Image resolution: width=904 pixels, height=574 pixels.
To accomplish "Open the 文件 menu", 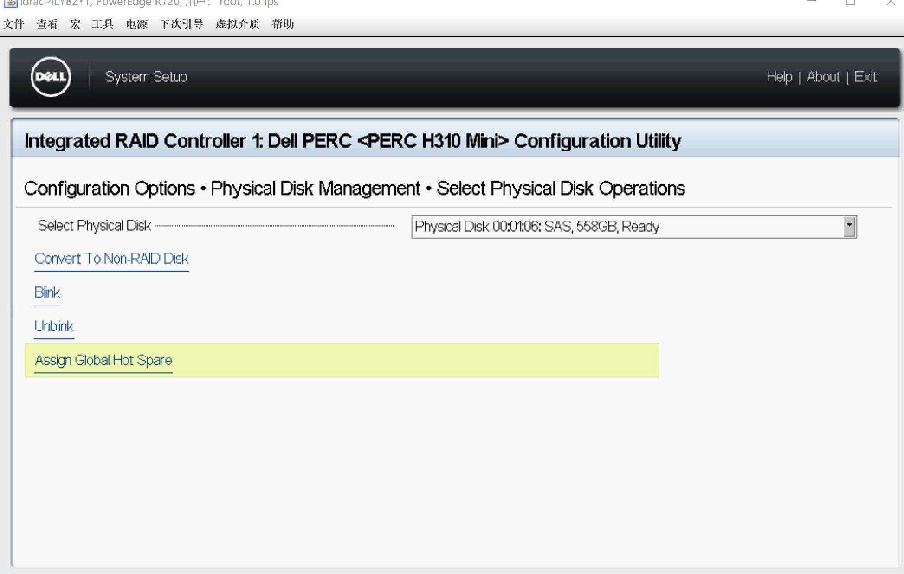I will click(14, 24).
